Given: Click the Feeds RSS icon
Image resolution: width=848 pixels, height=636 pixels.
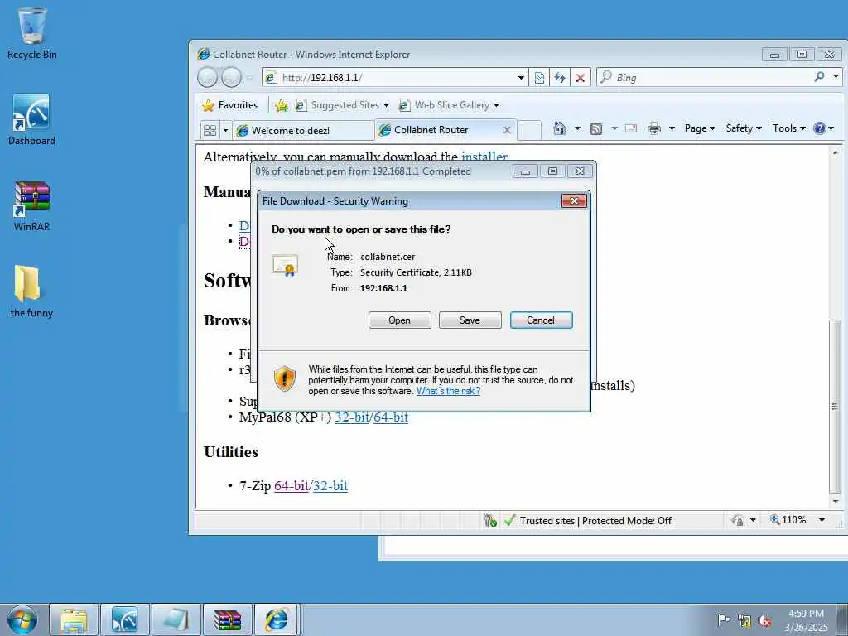Looking at the screenshot, I should [596, 128].
